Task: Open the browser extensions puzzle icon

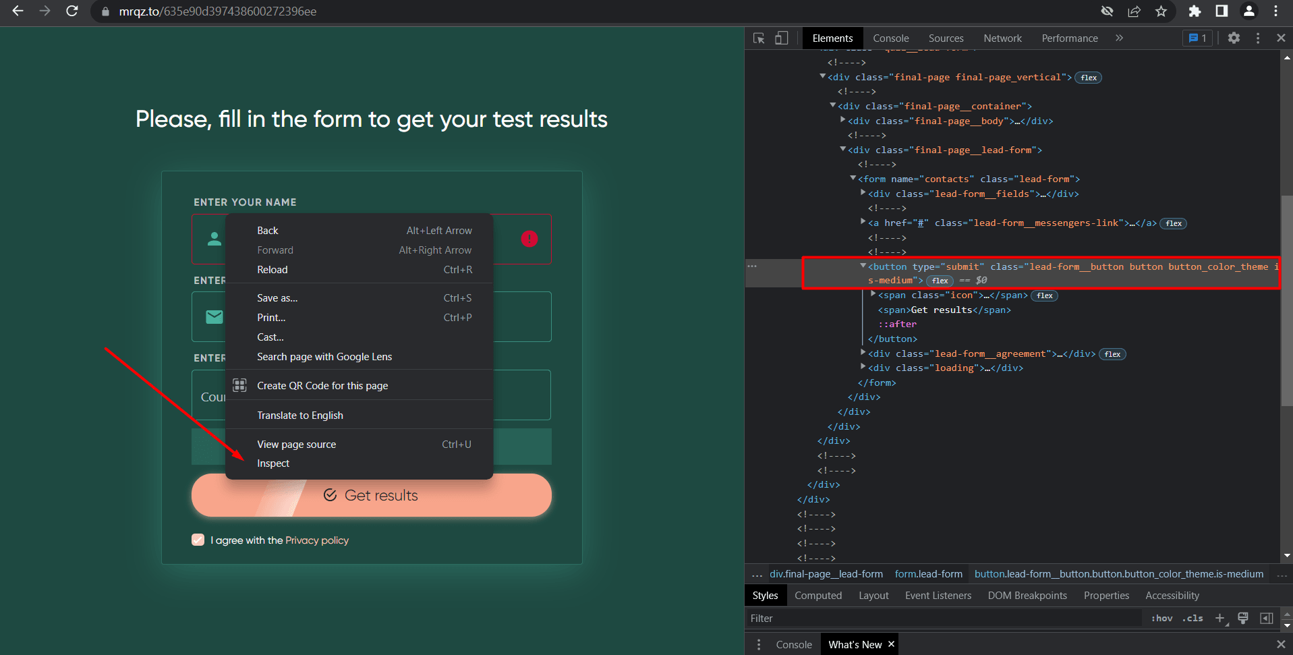Action: point(1195,11)
